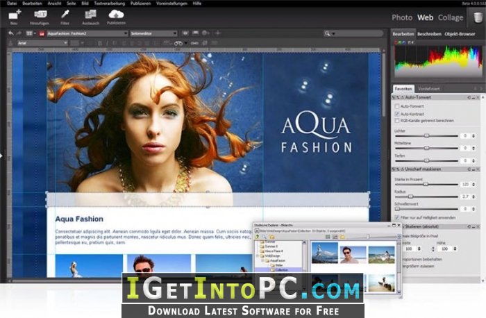Open the Arial font dropdown
This screenshot has height=318, width=486.
pyautogui.click(x=42, y=43)
